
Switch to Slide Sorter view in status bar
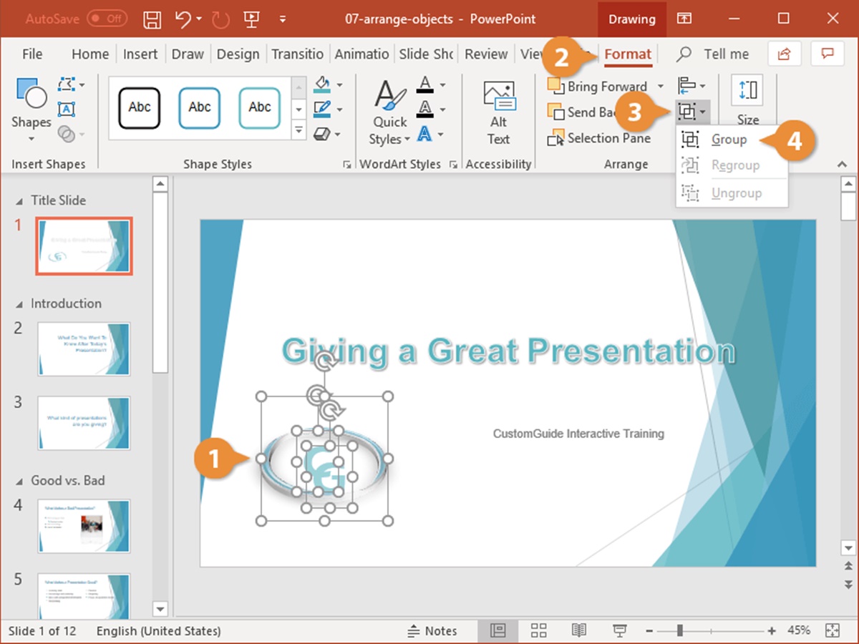click(538, 630)
